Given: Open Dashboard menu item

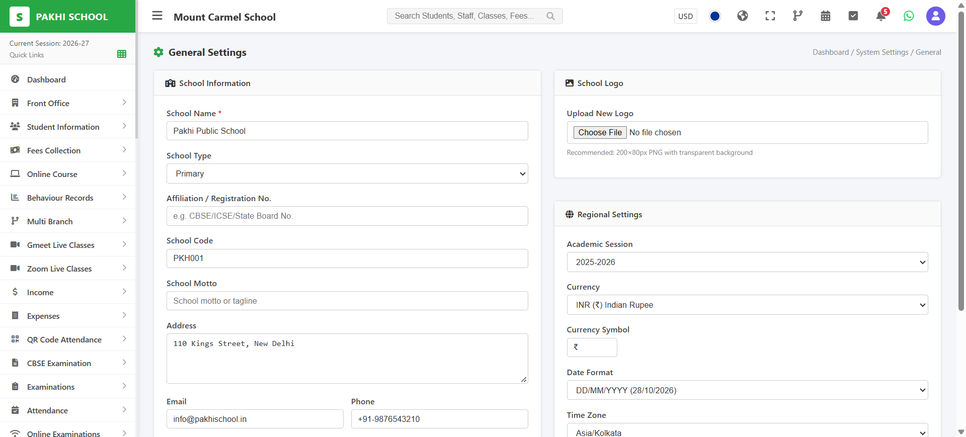Looking at the screenshot, I should (x=68, y=79).
